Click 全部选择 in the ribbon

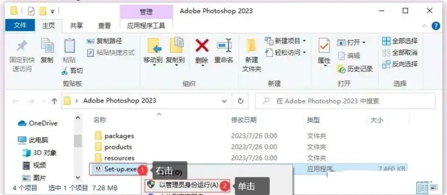[x=400, y=41]
